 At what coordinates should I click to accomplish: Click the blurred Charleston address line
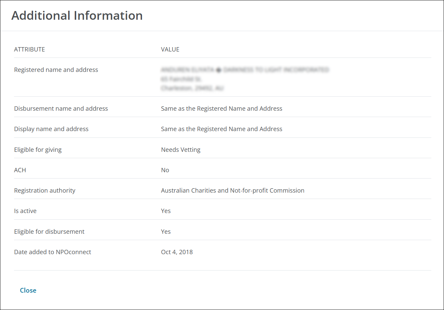tap(192, 88)
